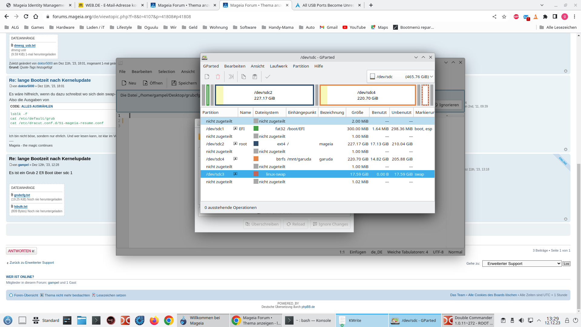Click the orange btrfs swatch for /dev/sdc4
This screenshot has width=581, height=327.
click(x=256, y=159)
